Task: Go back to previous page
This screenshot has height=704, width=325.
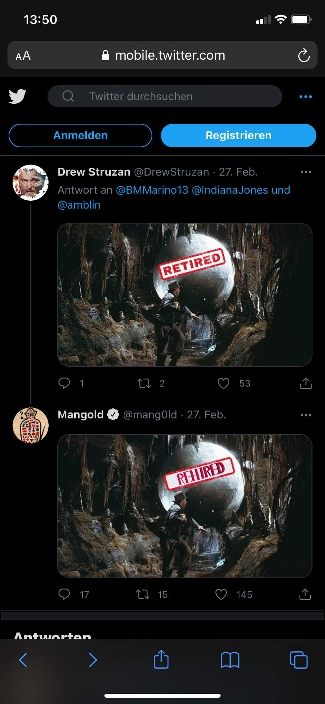Action: coord(23,660)
